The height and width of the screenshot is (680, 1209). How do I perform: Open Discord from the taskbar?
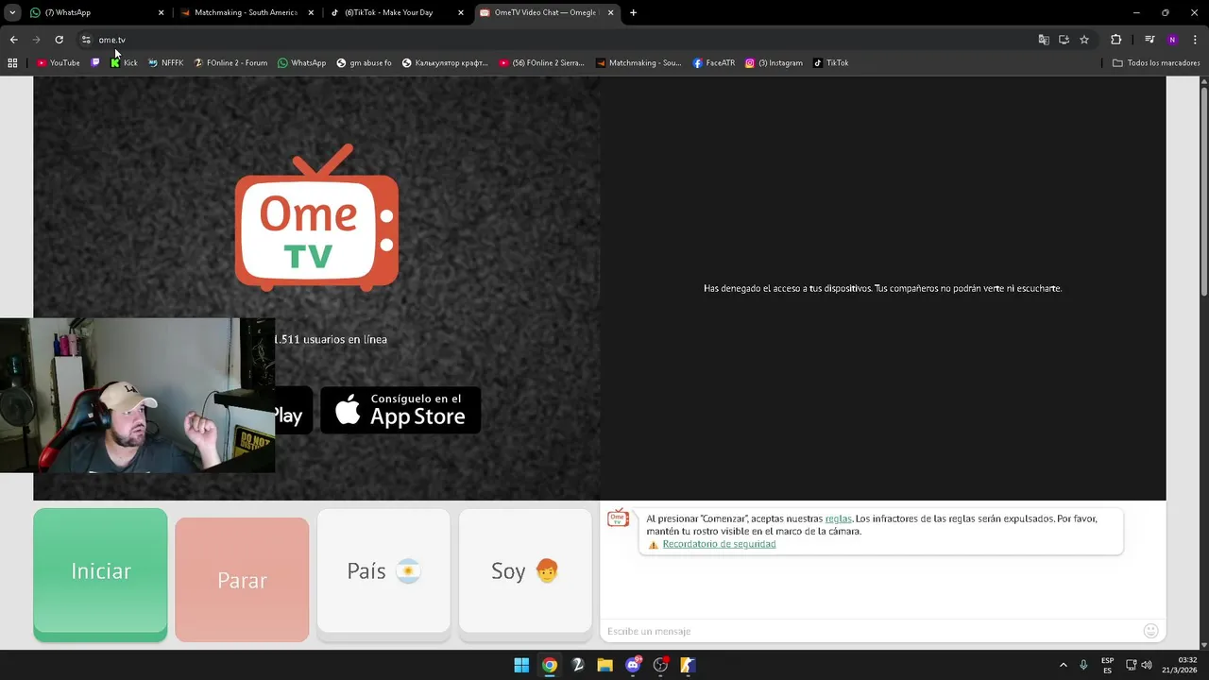pyautogui.click(x=633, y=665)
